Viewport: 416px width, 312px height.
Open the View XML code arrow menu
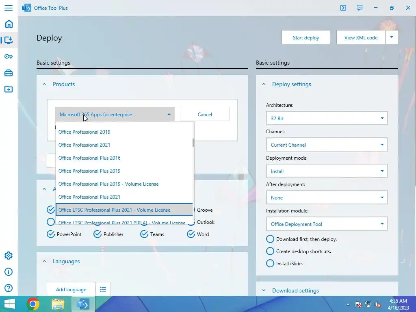pos(391,37)
